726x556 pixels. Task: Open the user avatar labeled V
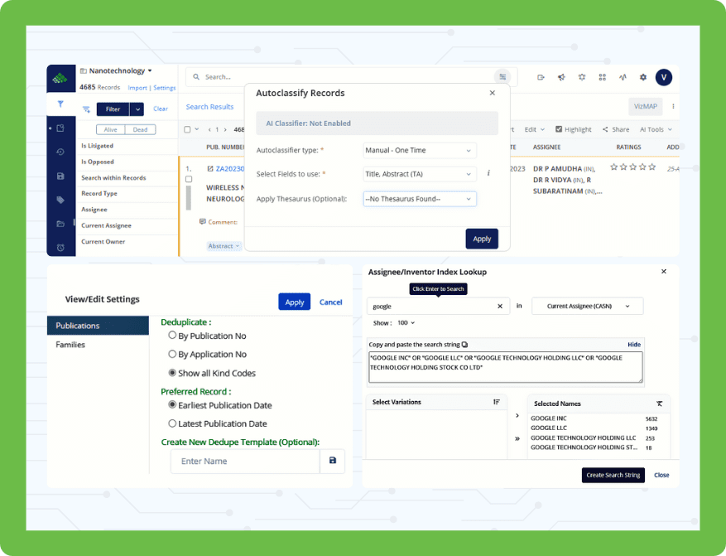[664, 77]
